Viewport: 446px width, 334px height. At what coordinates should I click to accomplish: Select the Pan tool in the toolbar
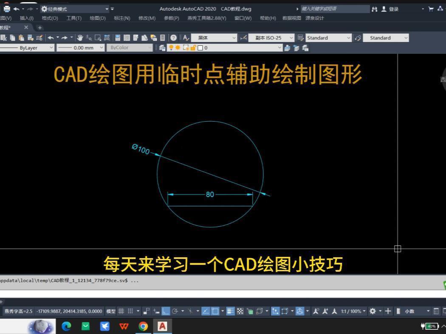pos(80,38)
